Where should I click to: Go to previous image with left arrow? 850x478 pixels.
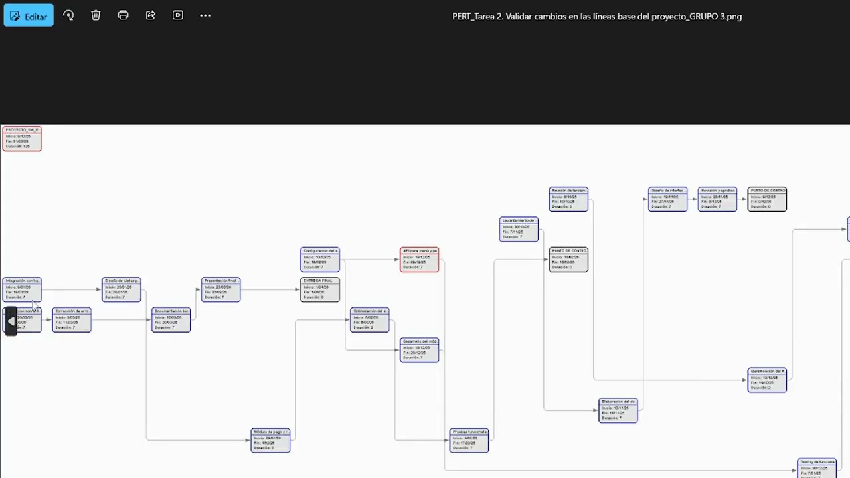click(x=11, y=321)
